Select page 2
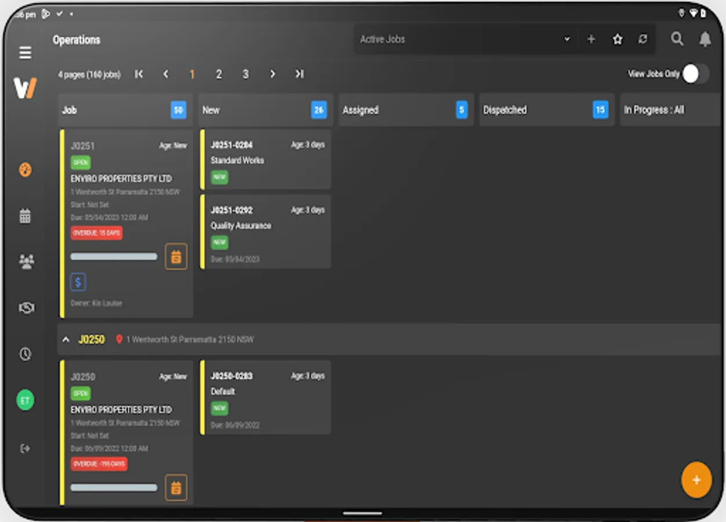The width and height of the screenshot is (726, 522). [x=219, y=74]
